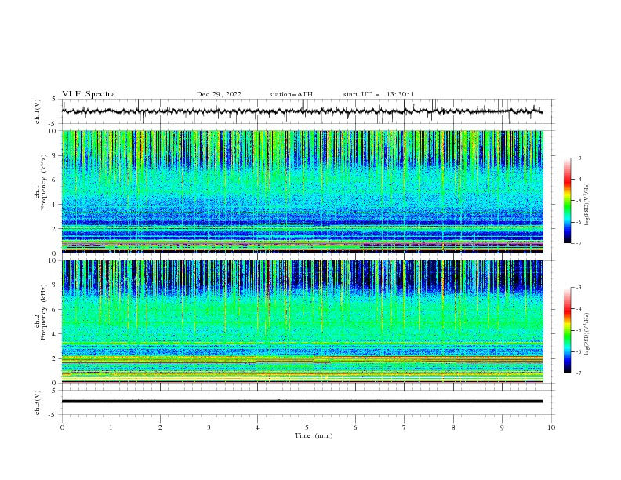Viewport: 621px width, 480px height.
Task: Click the "4" tick on the time axis
Action: [257, 427]
